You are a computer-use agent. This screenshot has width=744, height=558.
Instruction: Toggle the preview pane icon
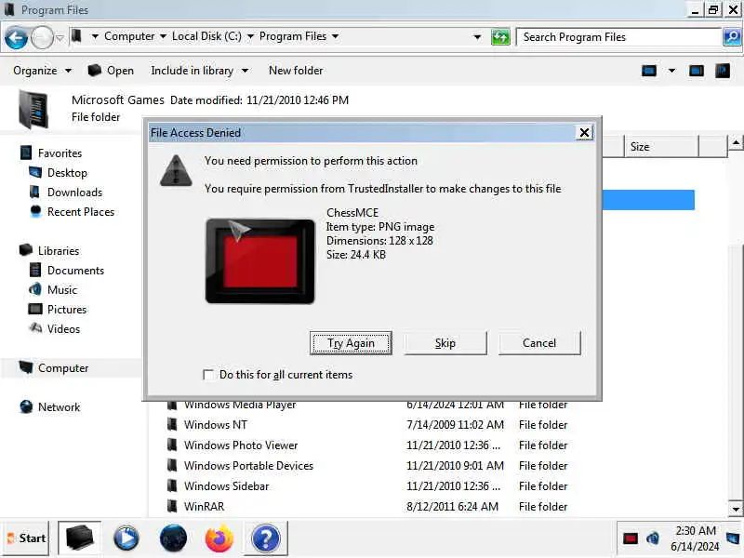point(696,71)
